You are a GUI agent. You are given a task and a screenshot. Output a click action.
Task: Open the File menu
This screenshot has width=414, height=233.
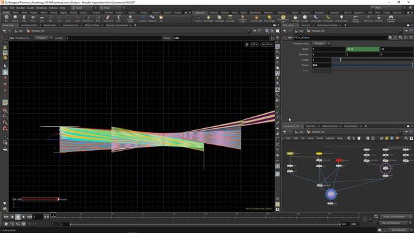coord(5,8)
